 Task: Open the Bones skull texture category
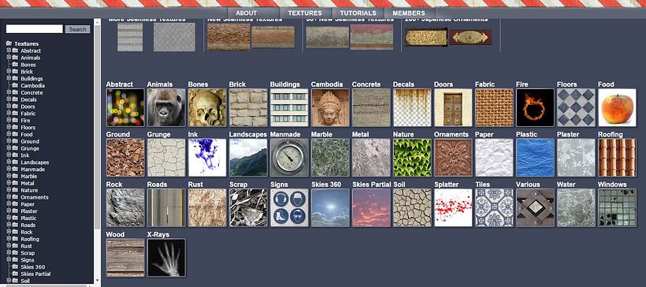point(207,107)
